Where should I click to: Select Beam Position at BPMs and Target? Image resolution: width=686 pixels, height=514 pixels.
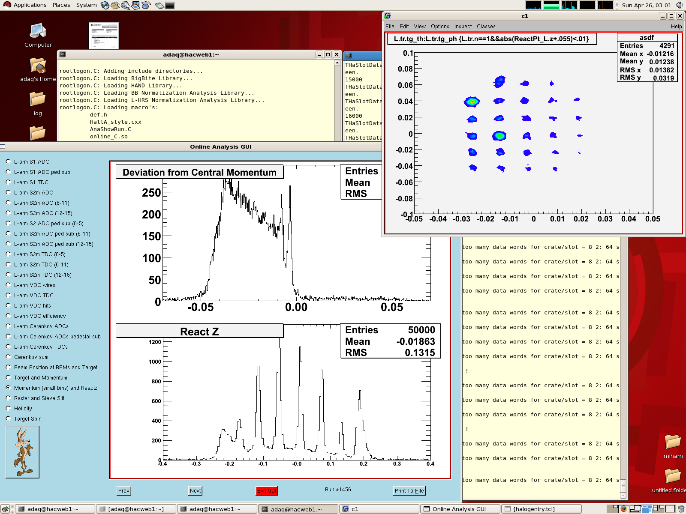[8, 367]
